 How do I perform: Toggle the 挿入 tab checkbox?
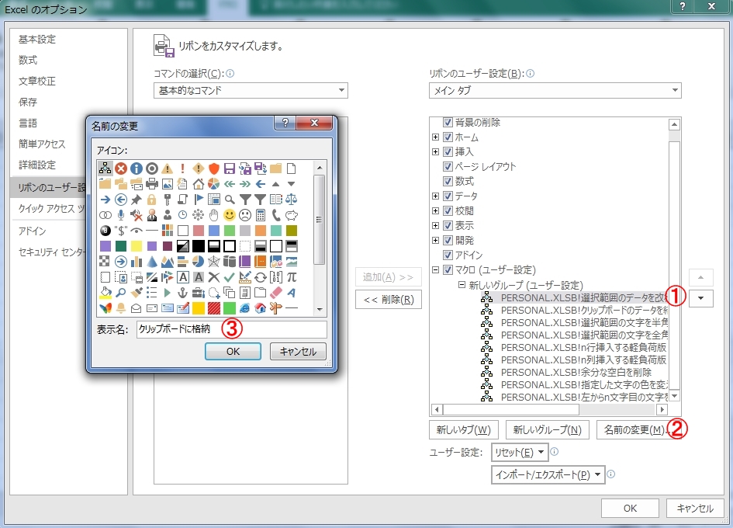point(448,151)
